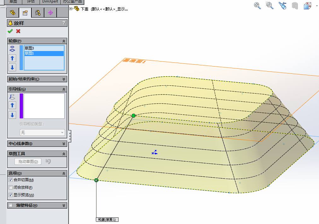Collapse the 轮廓 section
The image size is (319, 224).
64,41
